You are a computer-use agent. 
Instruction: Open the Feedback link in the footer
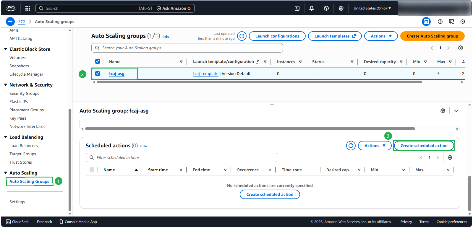[44, 222]
